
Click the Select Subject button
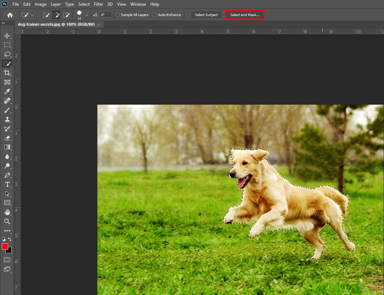[206, 15]
